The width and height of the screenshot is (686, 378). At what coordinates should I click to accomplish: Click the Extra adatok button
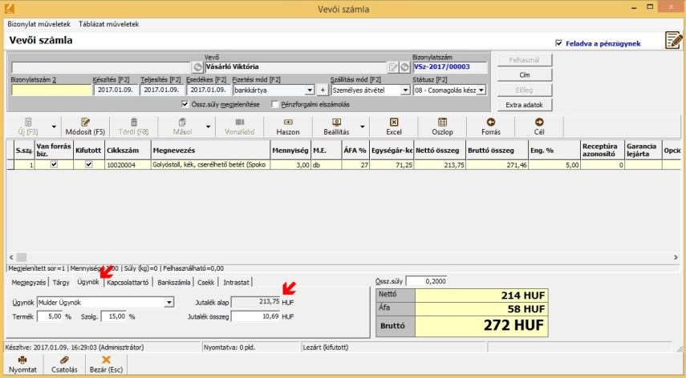pos(522,105)
